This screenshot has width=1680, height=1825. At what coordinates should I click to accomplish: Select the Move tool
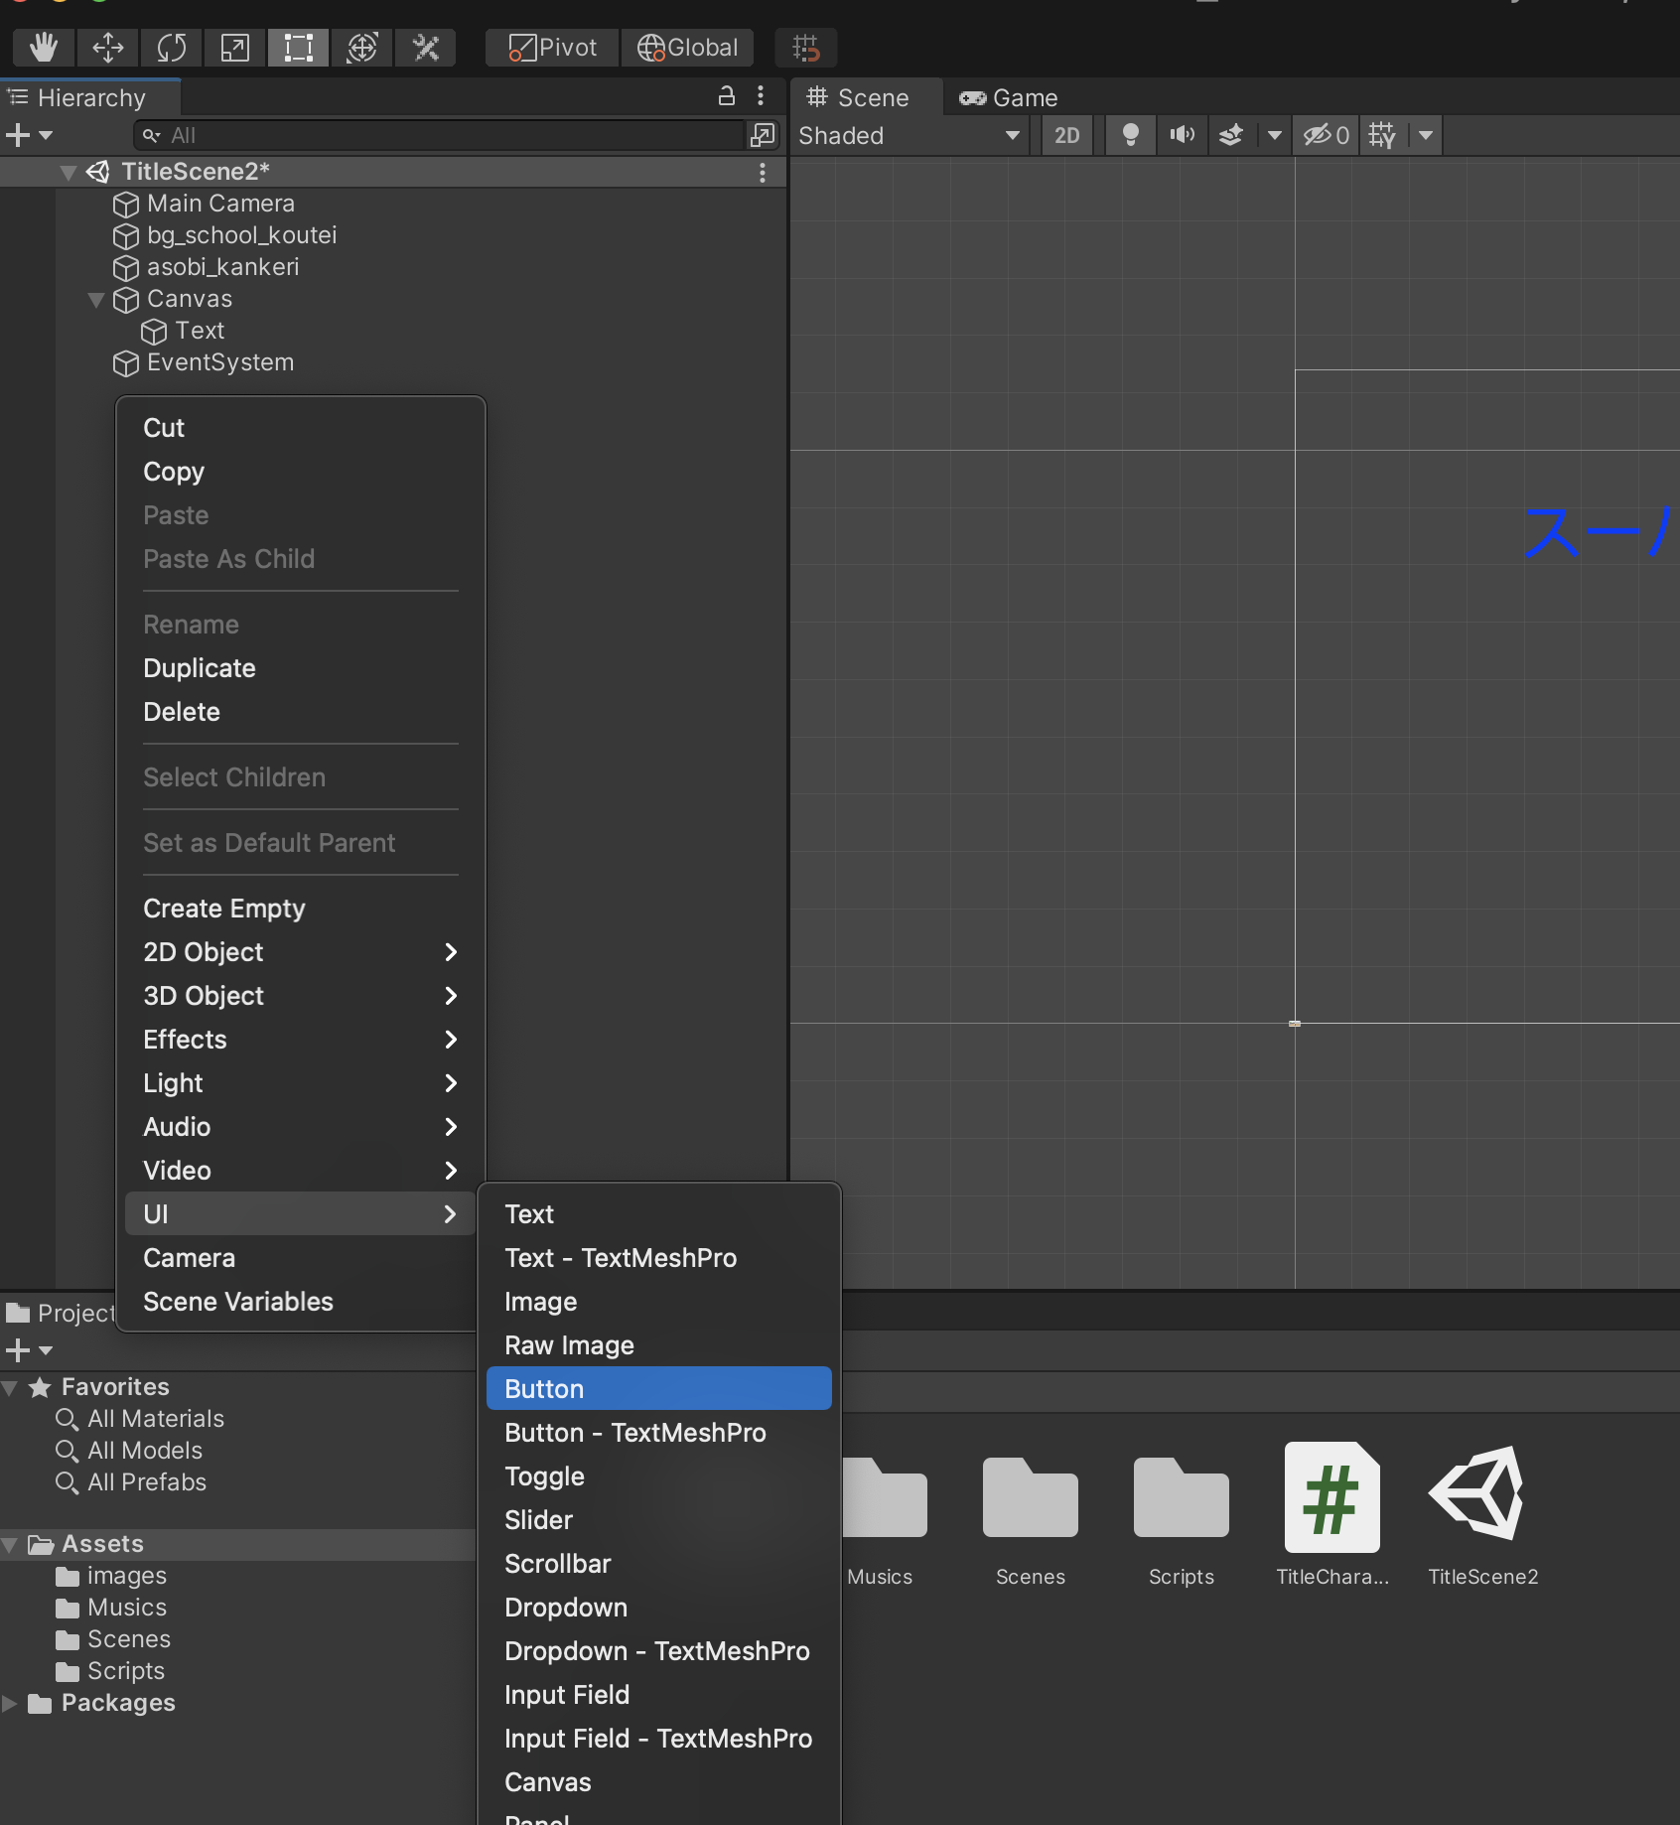[x=107, y=47]
